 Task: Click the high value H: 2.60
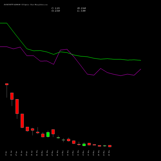coord(81,8)
